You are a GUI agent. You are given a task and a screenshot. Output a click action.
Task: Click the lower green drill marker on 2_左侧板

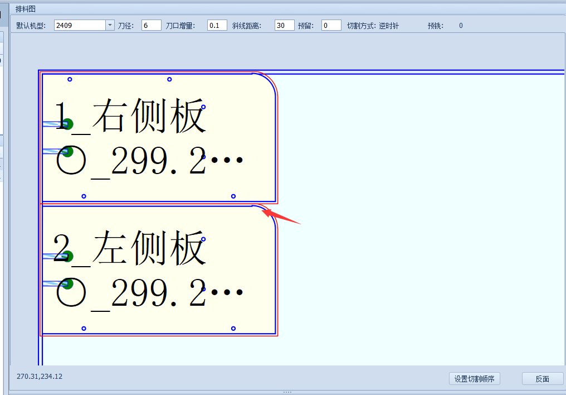pyautogui.click(x=68, y=283)
